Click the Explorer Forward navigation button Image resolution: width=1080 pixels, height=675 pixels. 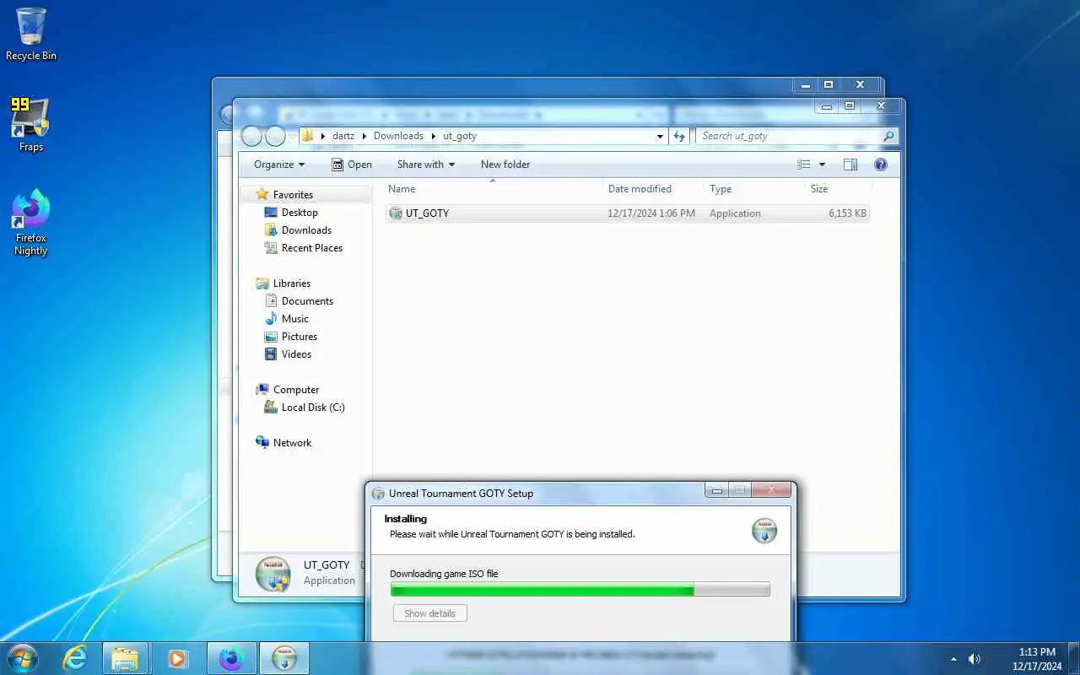275,136
